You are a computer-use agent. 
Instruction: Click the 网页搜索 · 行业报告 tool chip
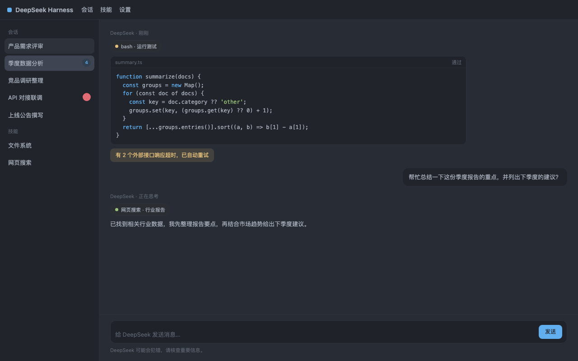pyautogui.click(x=140, y=210)
